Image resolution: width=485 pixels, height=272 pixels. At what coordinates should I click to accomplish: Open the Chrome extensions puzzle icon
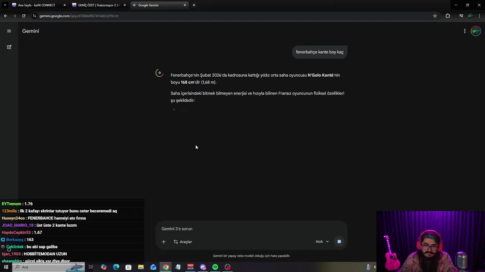(x=448, y=16)
